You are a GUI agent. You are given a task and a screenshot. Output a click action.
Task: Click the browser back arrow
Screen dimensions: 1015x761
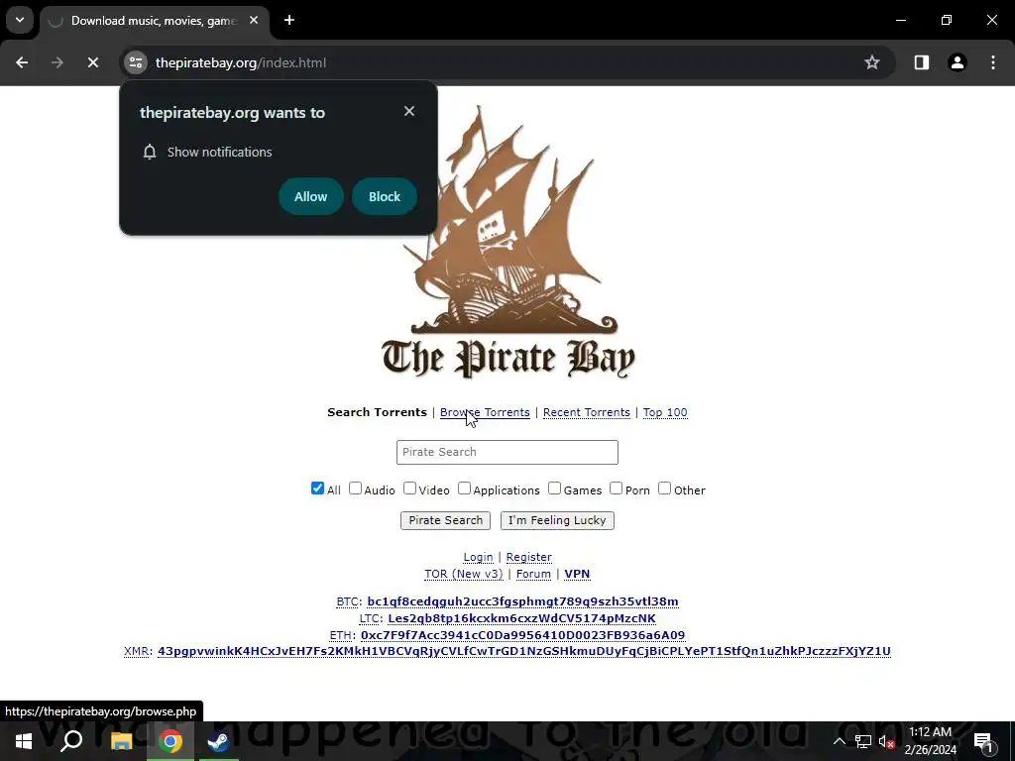[22, 62]
